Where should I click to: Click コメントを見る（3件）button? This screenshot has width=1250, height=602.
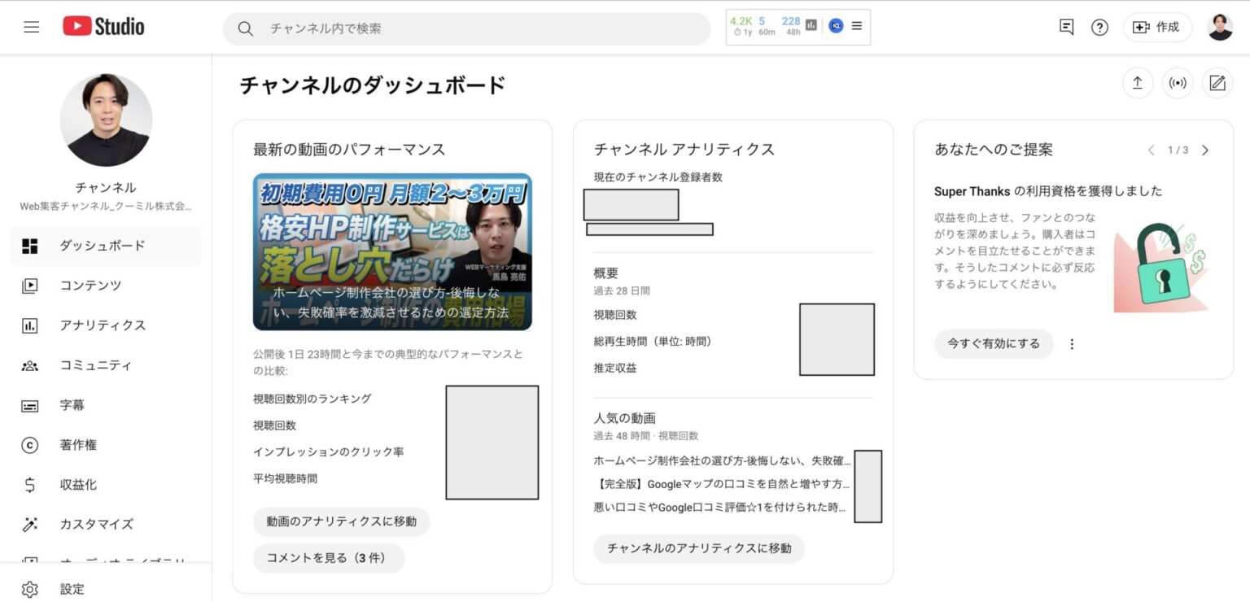pyautogui.click(x=329, y=558)
